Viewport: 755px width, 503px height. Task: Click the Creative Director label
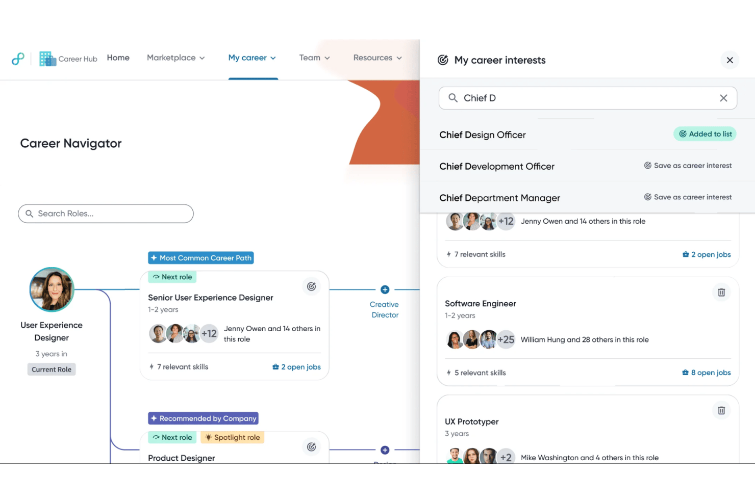385,309
